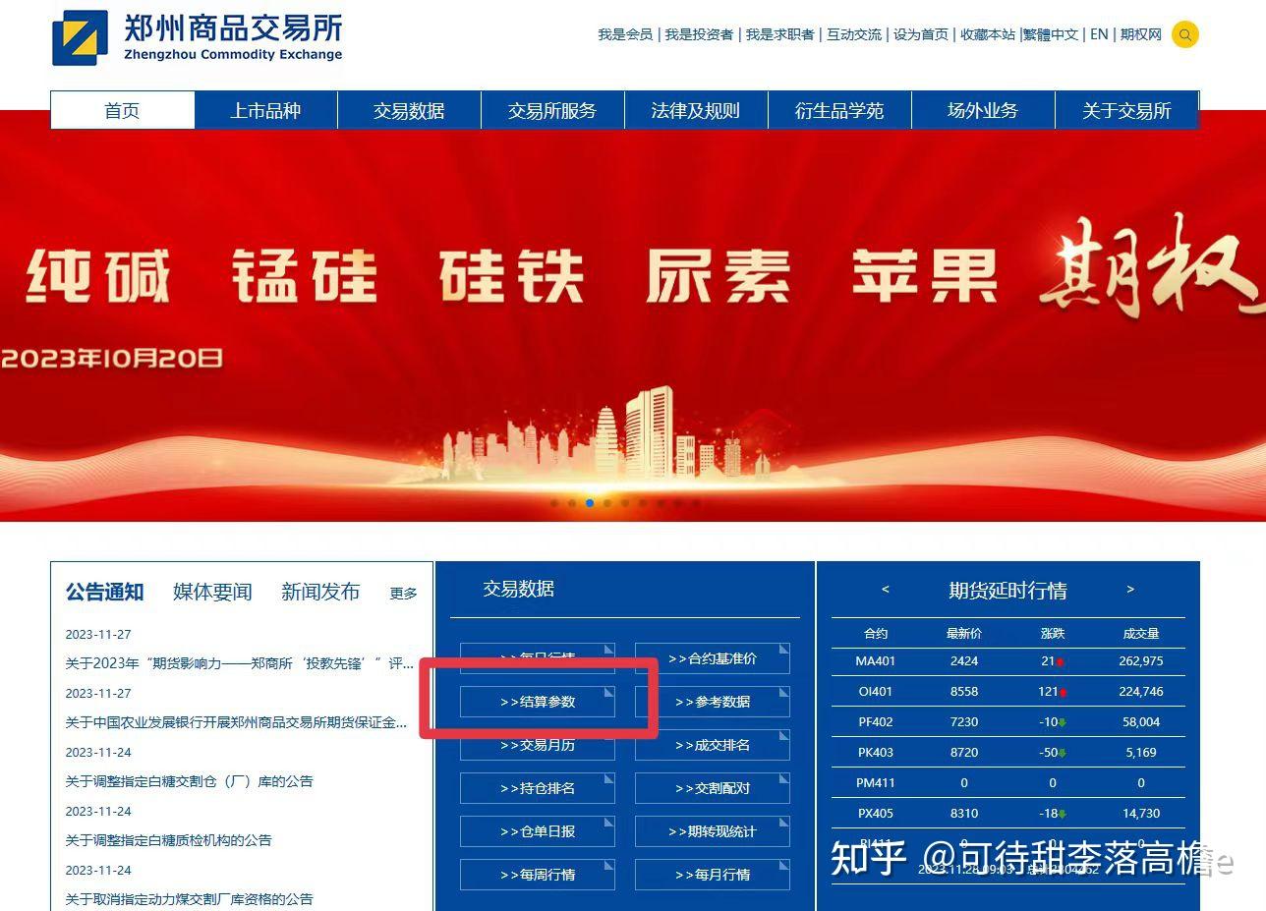1266x911 pixels.
Task: Select the MA401 row in futures quotes
Action: (1007, 661)
